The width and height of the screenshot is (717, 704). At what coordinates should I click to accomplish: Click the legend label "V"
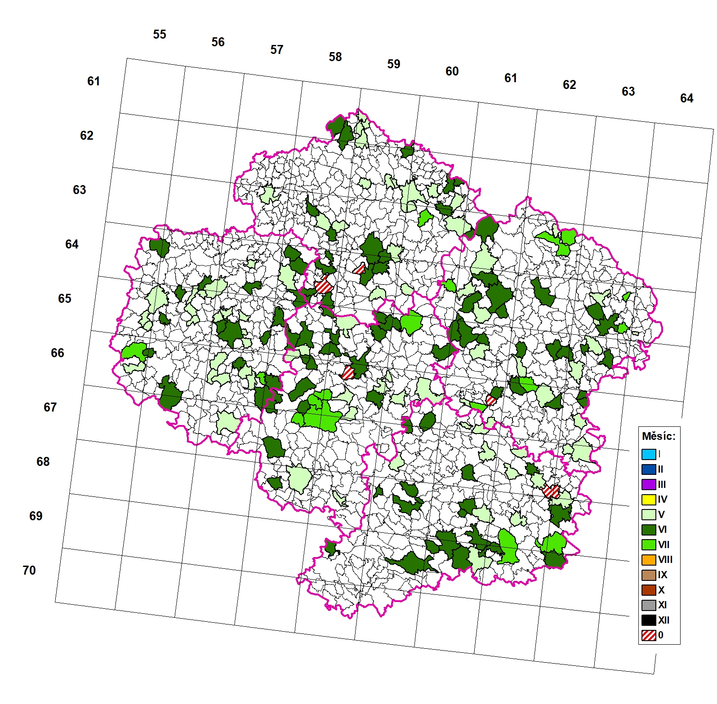661,514
